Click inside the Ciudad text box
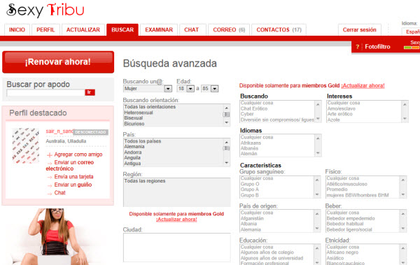 point(177,248)
